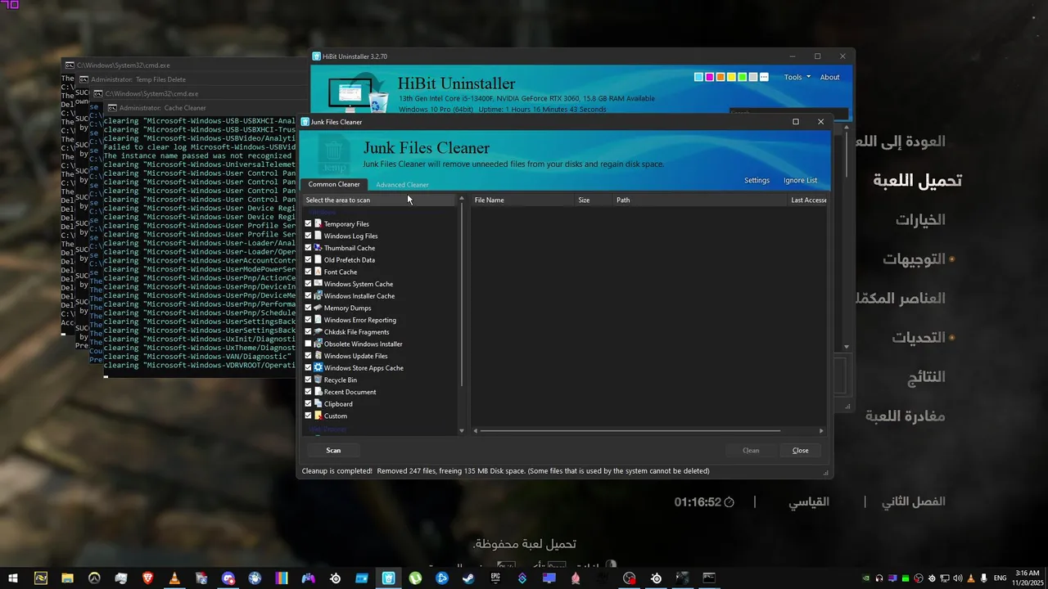The image size is (1048, 589).
Task: Click the scan list scroll-up arrow
Action: 461,200
